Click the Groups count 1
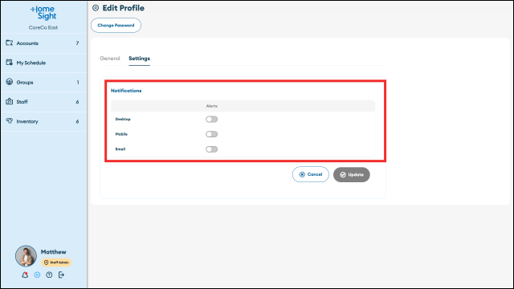Image resolution: width=514 pixels, height=289 pixels. (x=78, y=82)
